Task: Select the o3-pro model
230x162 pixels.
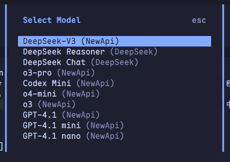Action: coord(115,73)
